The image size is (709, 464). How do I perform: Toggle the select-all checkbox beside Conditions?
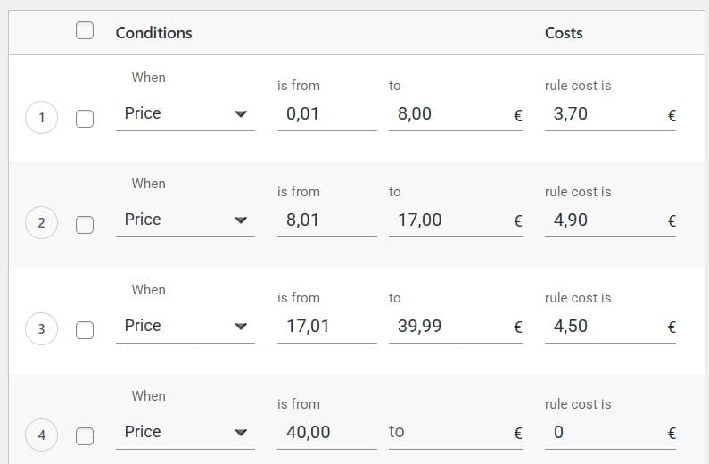click(x=85, y=31)
